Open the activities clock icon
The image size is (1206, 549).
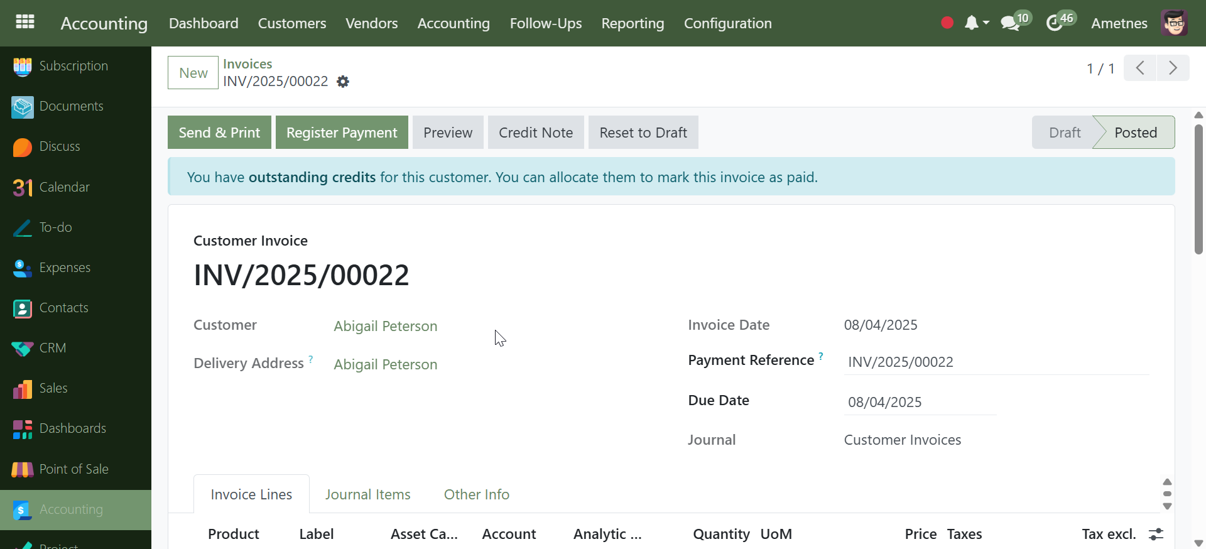(1055, 23)
